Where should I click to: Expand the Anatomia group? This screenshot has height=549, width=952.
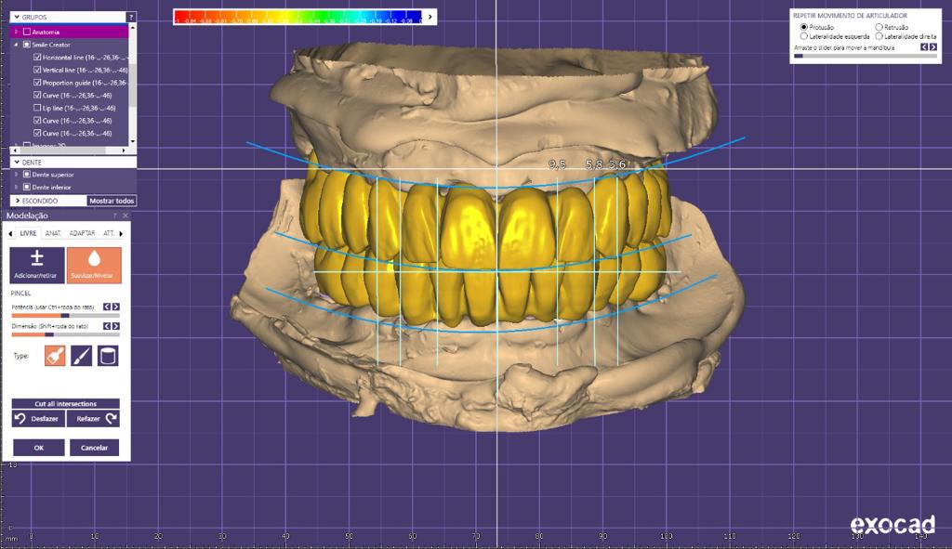pyautogui.click(x=16, y=32)
